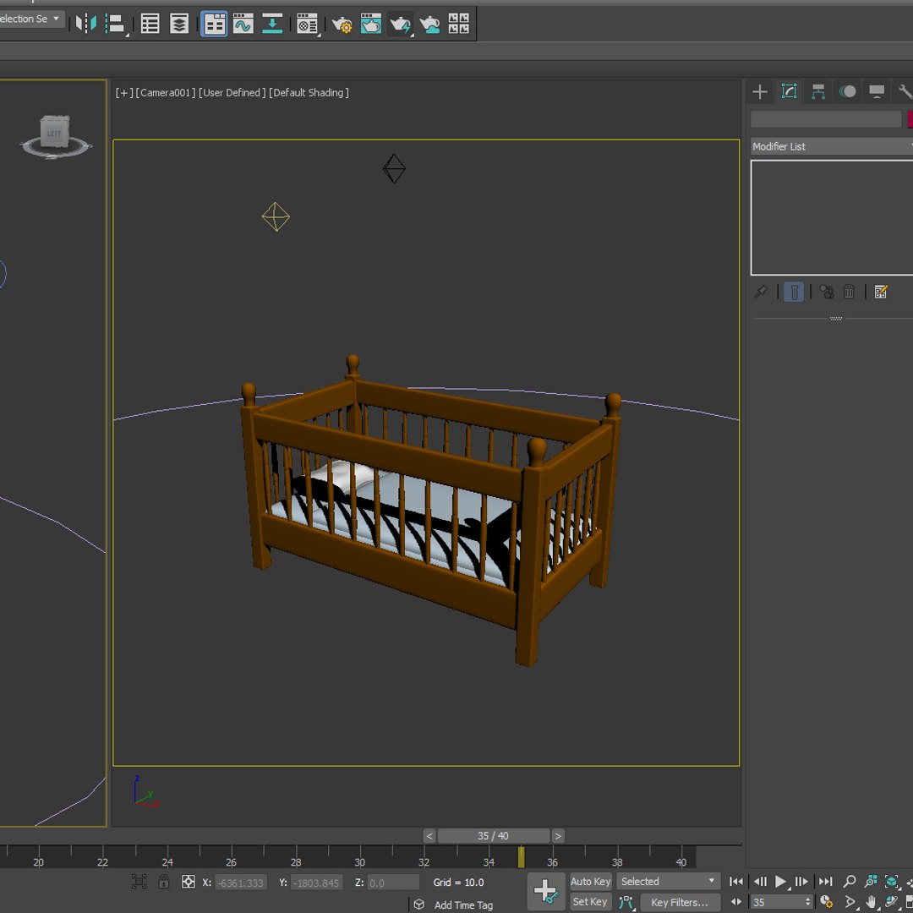Open the Selected key filter dropdown
Image resolution: width=913 pixels, height=913 pixels.
[668, 882]
